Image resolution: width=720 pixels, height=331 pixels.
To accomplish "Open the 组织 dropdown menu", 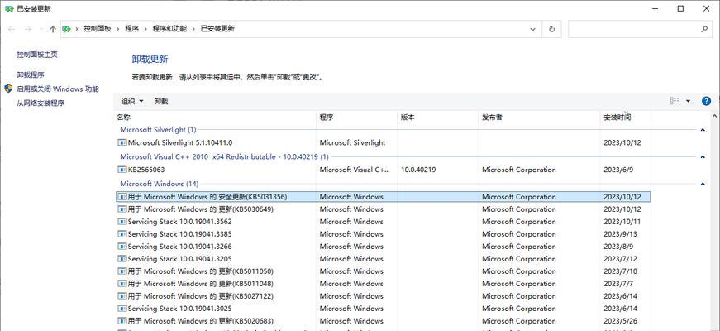I will [x=132, y=101].
